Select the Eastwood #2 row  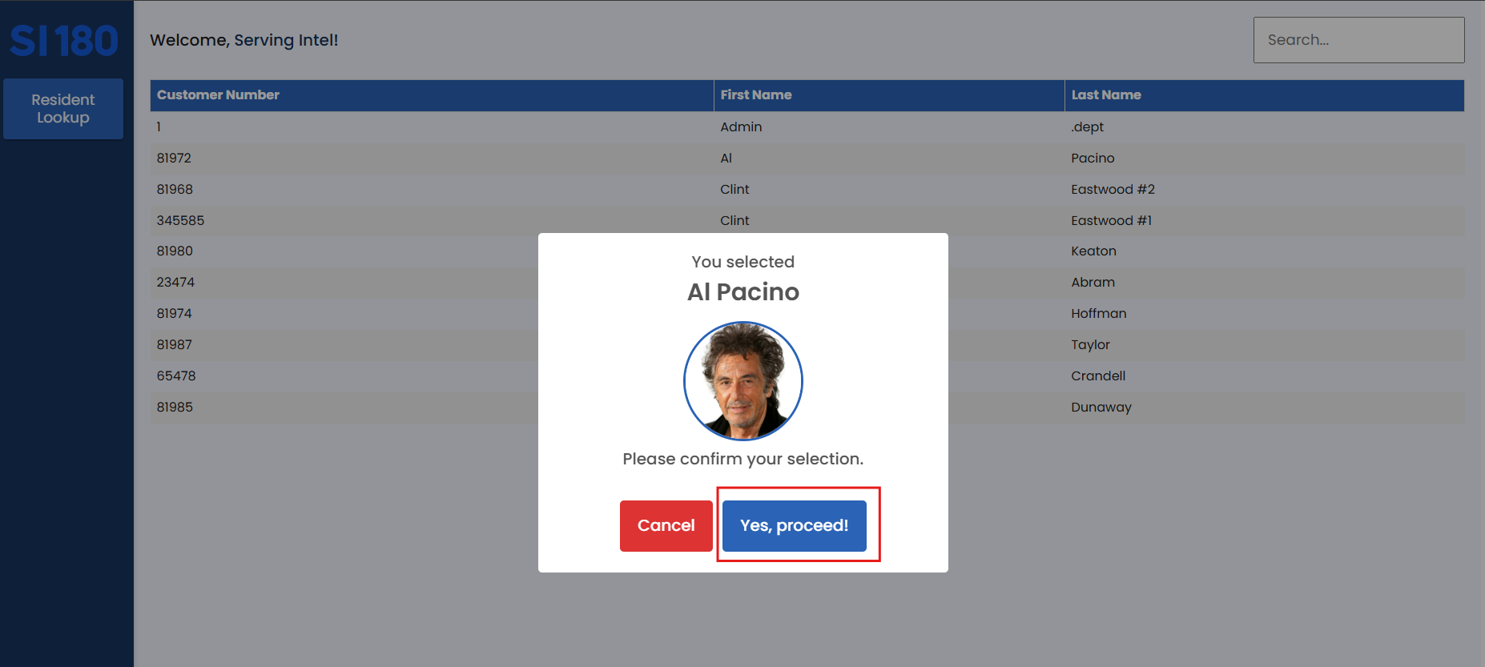pyautogui.click(x=1112, y=190)
